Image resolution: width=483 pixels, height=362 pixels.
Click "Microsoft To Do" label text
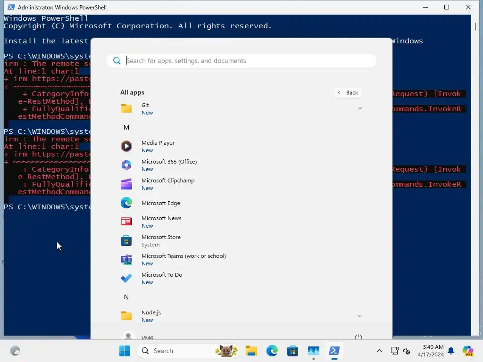point(162,275)
